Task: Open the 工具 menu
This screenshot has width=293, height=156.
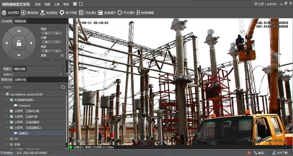Action: (57, 4)
